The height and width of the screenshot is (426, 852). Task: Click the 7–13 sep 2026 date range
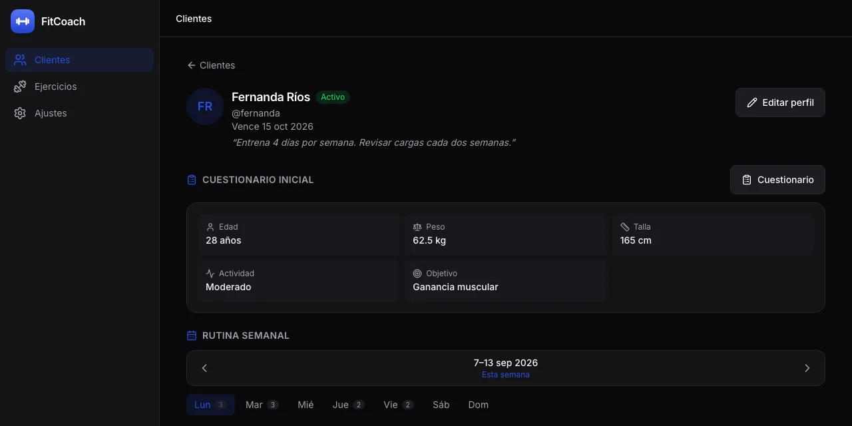tap(506, 363)
